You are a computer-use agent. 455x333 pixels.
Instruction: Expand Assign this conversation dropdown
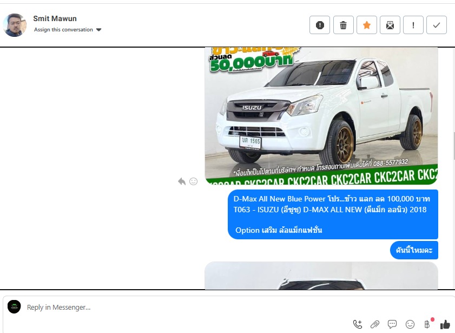point(68,30)
